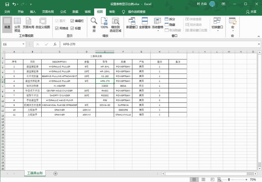Hide the window using 隐藏
Viewport: 262px width, 182px height.
(x=170, y=25)
